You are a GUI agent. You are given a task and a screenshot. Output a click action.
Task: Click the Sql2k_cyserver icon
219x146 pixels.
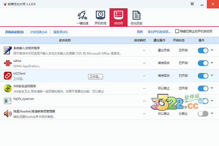point(8,101)
